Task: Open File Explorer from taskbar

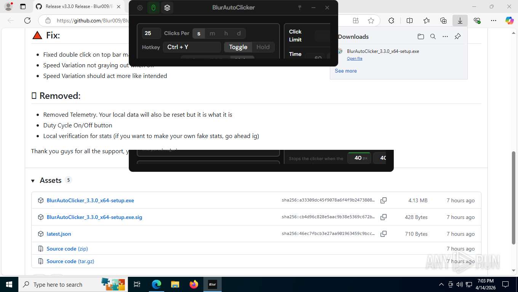Action: coord(175,284)
